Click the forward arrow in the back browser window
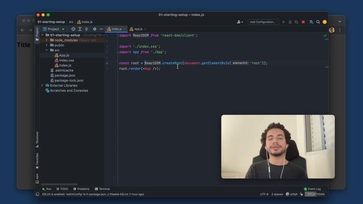Screen dimensions: 363x204 pos(30,30)
